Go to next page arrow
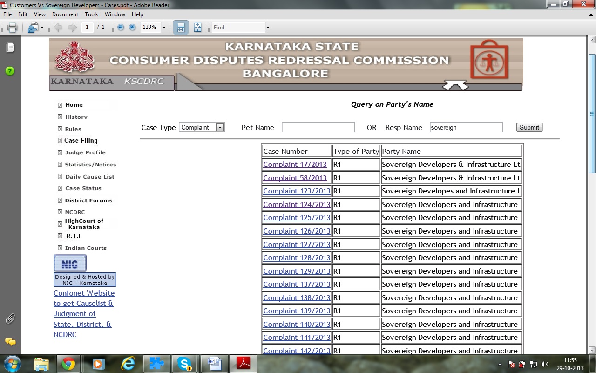The width and height of the screenshot is (596, 373). (72, 28)
